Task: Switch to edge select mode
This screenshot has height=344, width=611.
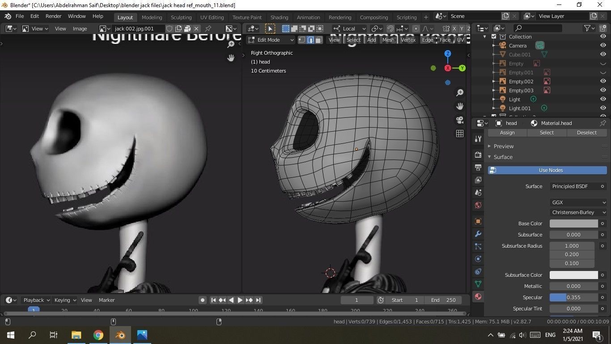Action: (310, 40)
